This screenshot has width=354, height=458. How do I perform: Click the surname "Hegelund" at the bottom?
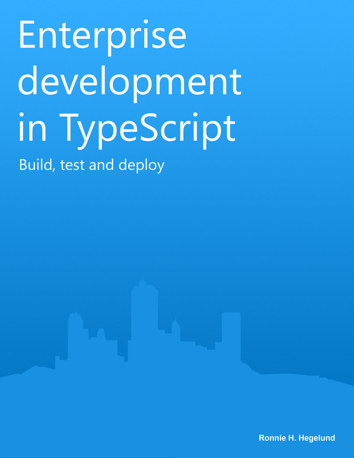[316, 438]
